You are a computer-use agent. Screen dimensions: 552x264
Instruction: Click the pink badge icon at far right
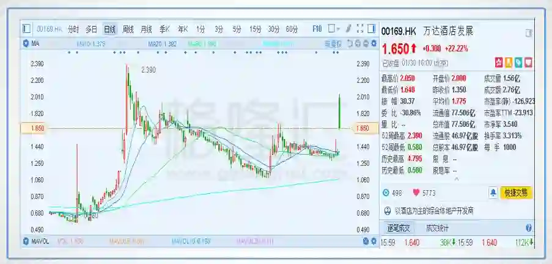point(528,63)
